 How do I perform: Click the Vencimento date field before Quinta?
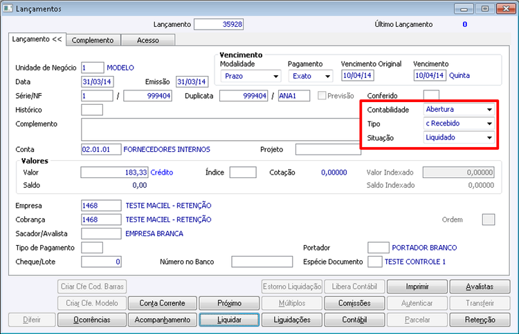tap(430, 75)
